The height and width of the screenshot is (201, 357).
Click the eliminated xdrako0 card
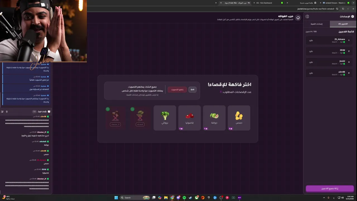pos(140,118)
